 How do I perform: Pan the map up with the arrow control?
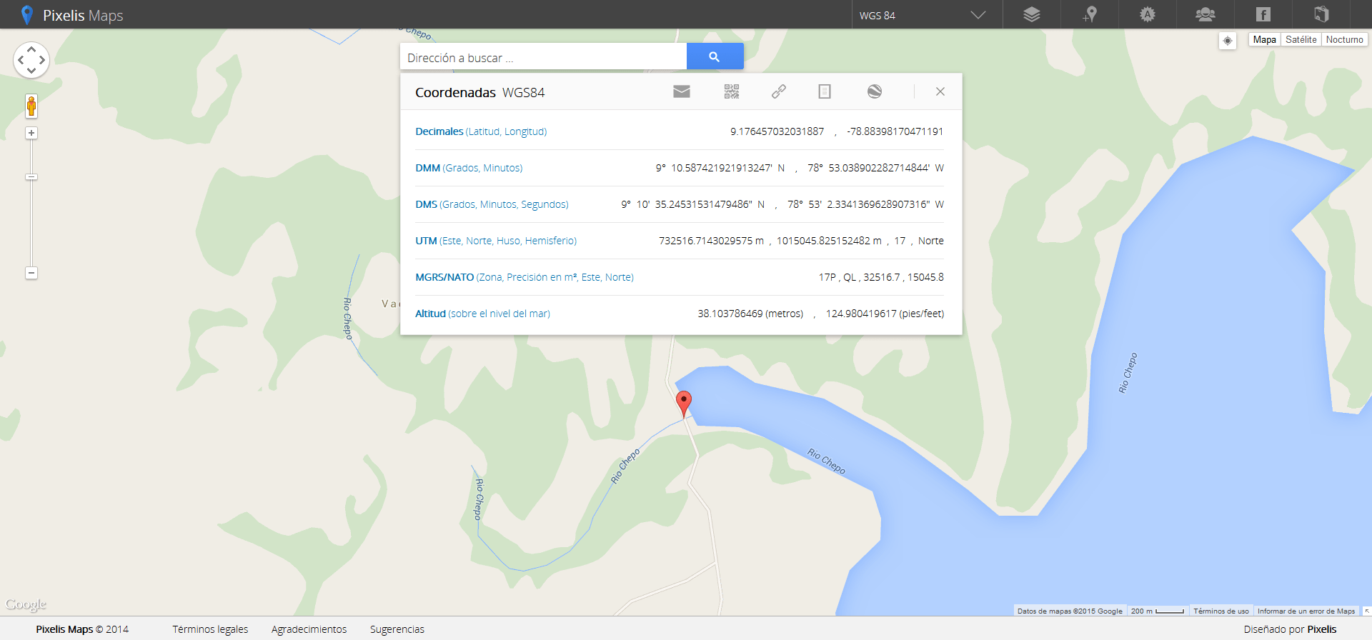coord(31,49)
